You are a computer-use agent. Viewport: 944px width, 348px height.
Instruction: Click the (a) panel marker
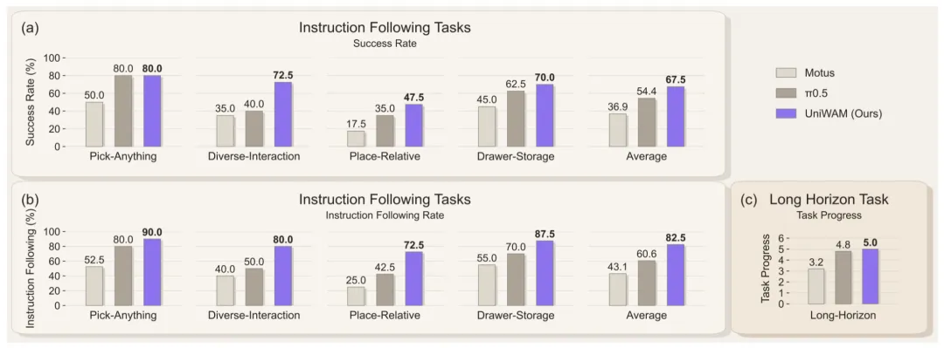tap(30, 27)
